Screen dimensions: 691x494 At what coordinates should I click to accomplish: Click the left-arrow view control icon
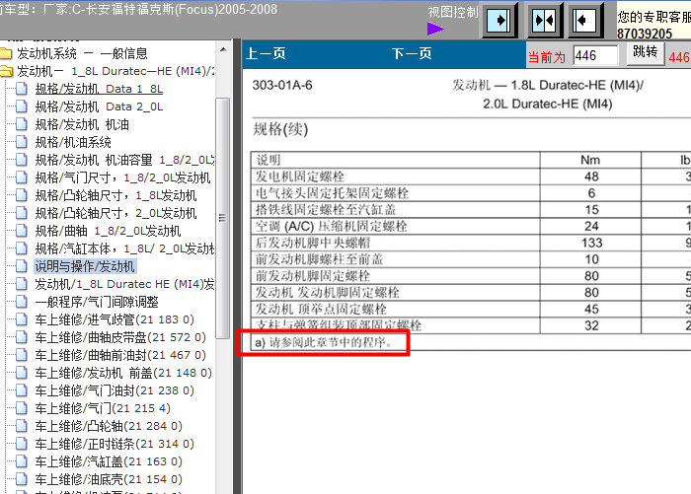(584, 20)
